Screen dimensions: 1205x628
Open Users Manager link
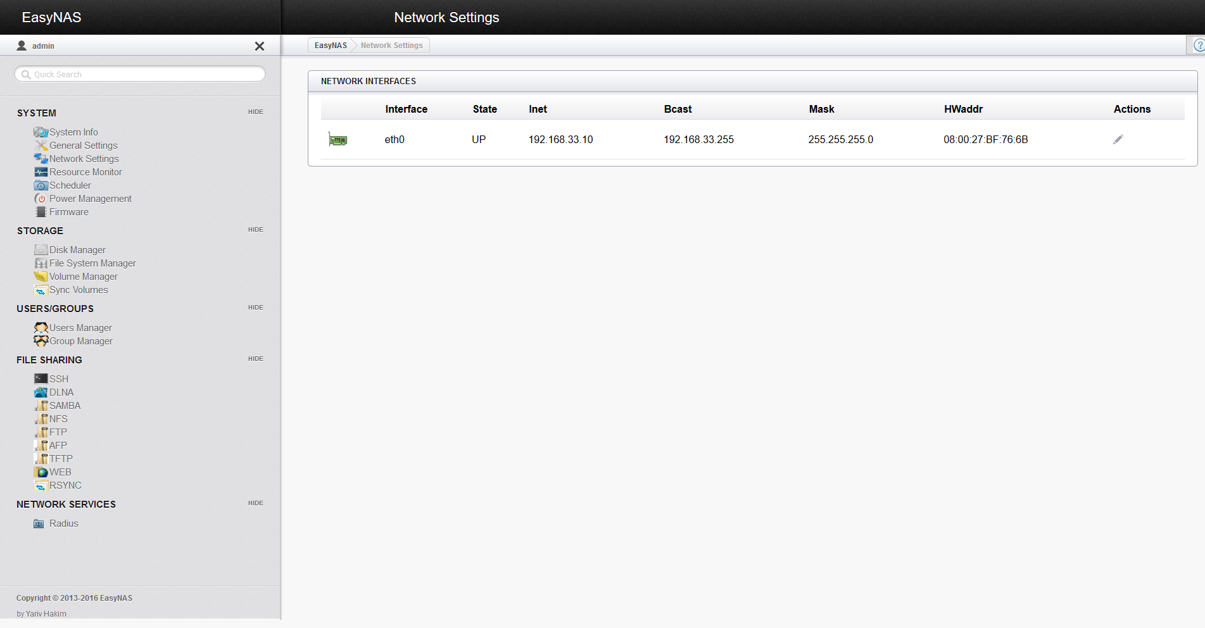[81, 328]
